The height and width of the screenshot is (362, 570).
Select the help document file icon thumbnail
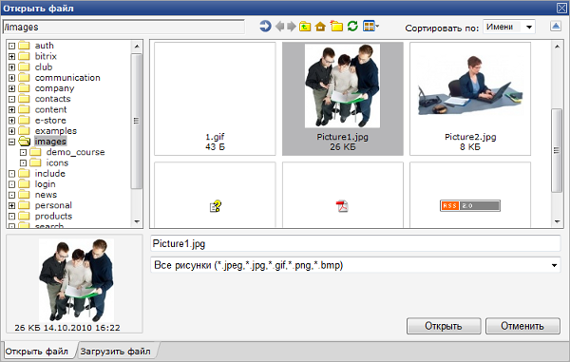[216, 206]
